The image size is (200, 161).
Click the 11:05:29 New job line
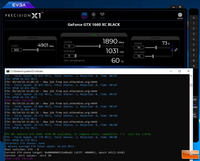coord(51,104)
